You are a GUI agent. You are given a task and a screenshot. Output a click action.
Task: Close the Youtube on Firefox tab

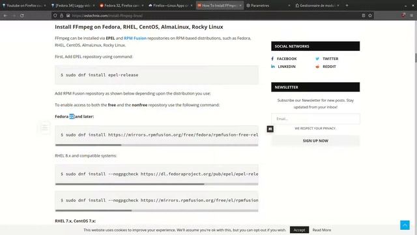(x=45, y=5)
